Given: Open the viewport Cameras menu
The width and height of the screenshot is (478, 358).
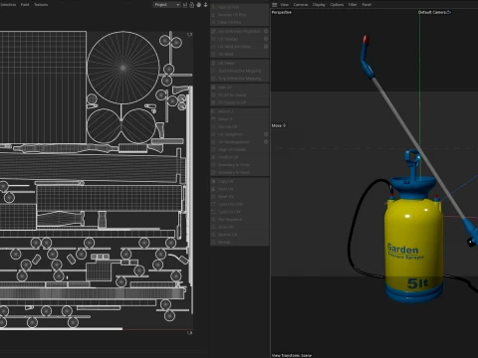Looking at the screenshot, I should [x=301, y=5].
